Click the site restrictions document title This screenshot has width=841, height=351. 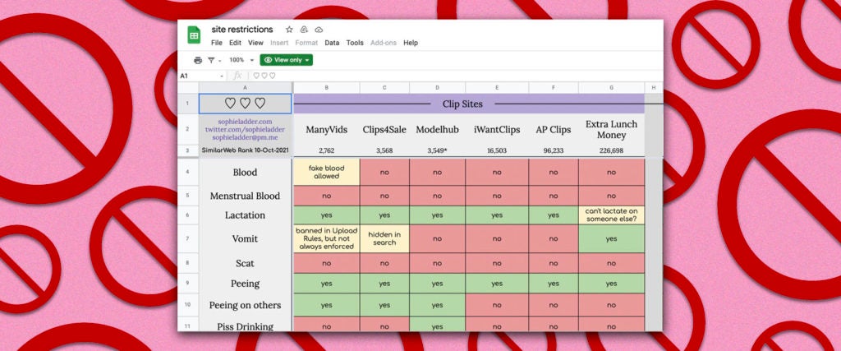(x=242, y=30)
